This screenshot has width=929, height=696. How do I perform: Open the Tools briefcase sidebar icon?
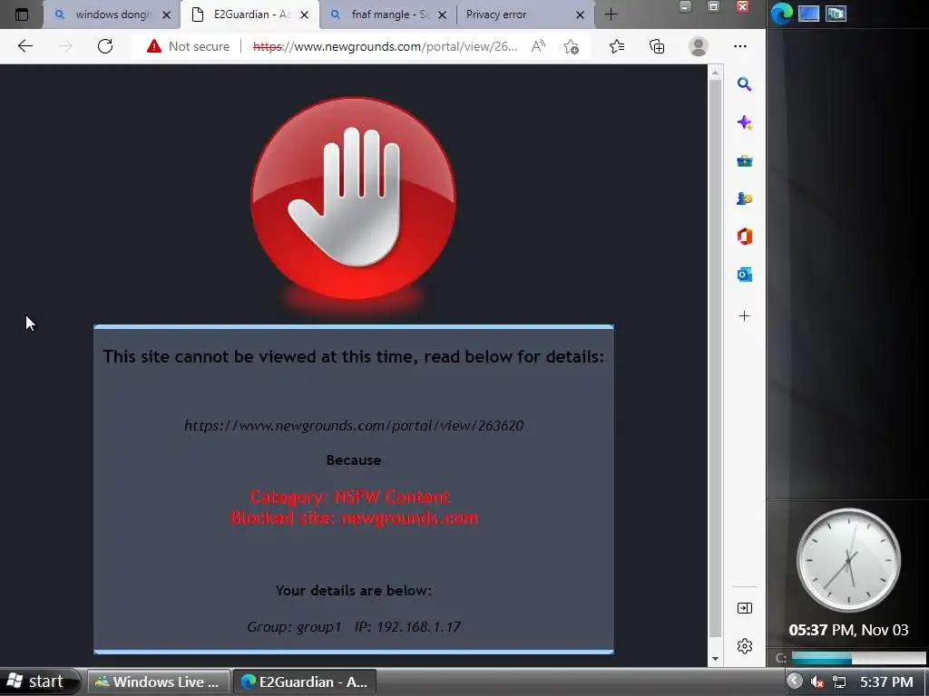pos(745,161)
